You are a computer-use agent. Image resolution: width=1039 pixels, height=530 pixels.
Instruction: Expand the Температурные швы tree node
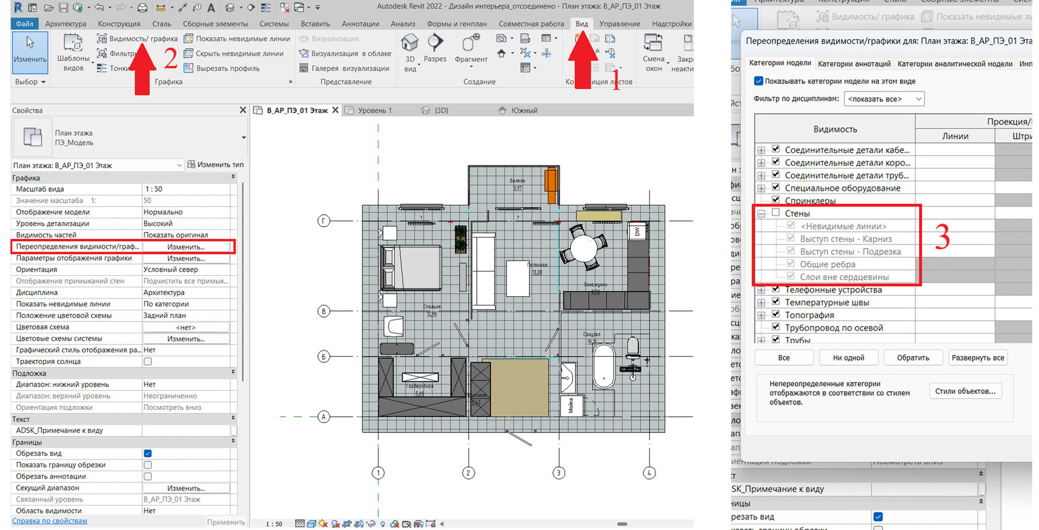click(x=761, y=302)
